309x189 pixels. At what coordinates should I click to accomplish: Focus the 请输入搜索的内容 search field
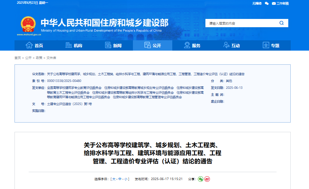(x=242, y=23)
